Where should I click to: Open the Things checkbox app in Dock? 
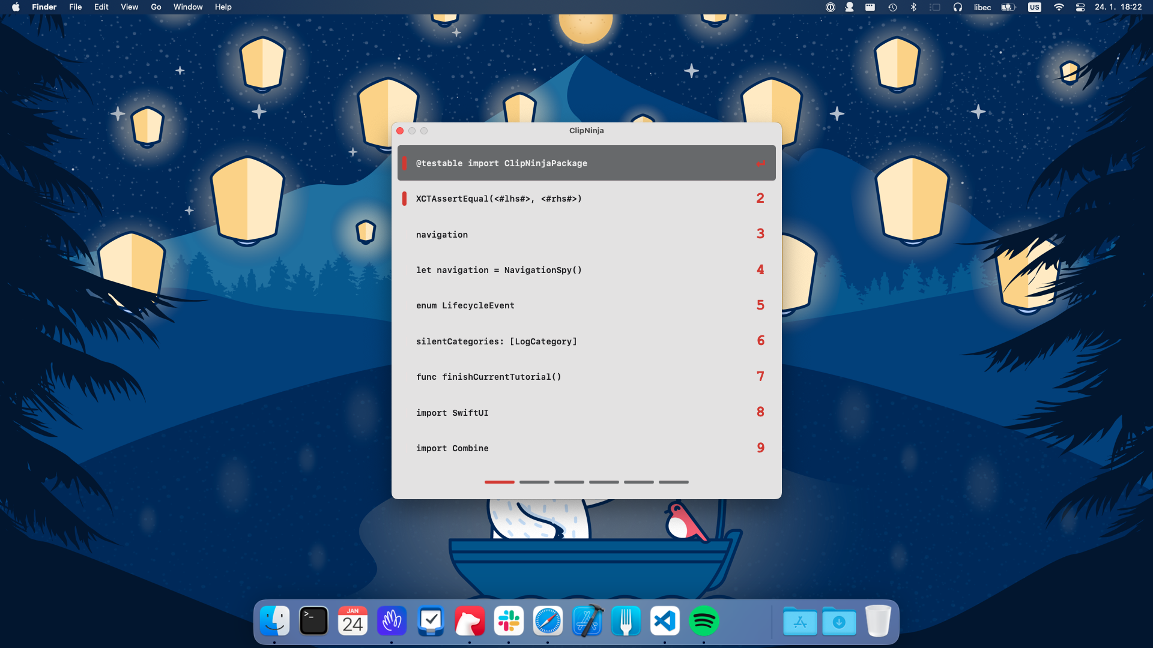coord(431,621)
